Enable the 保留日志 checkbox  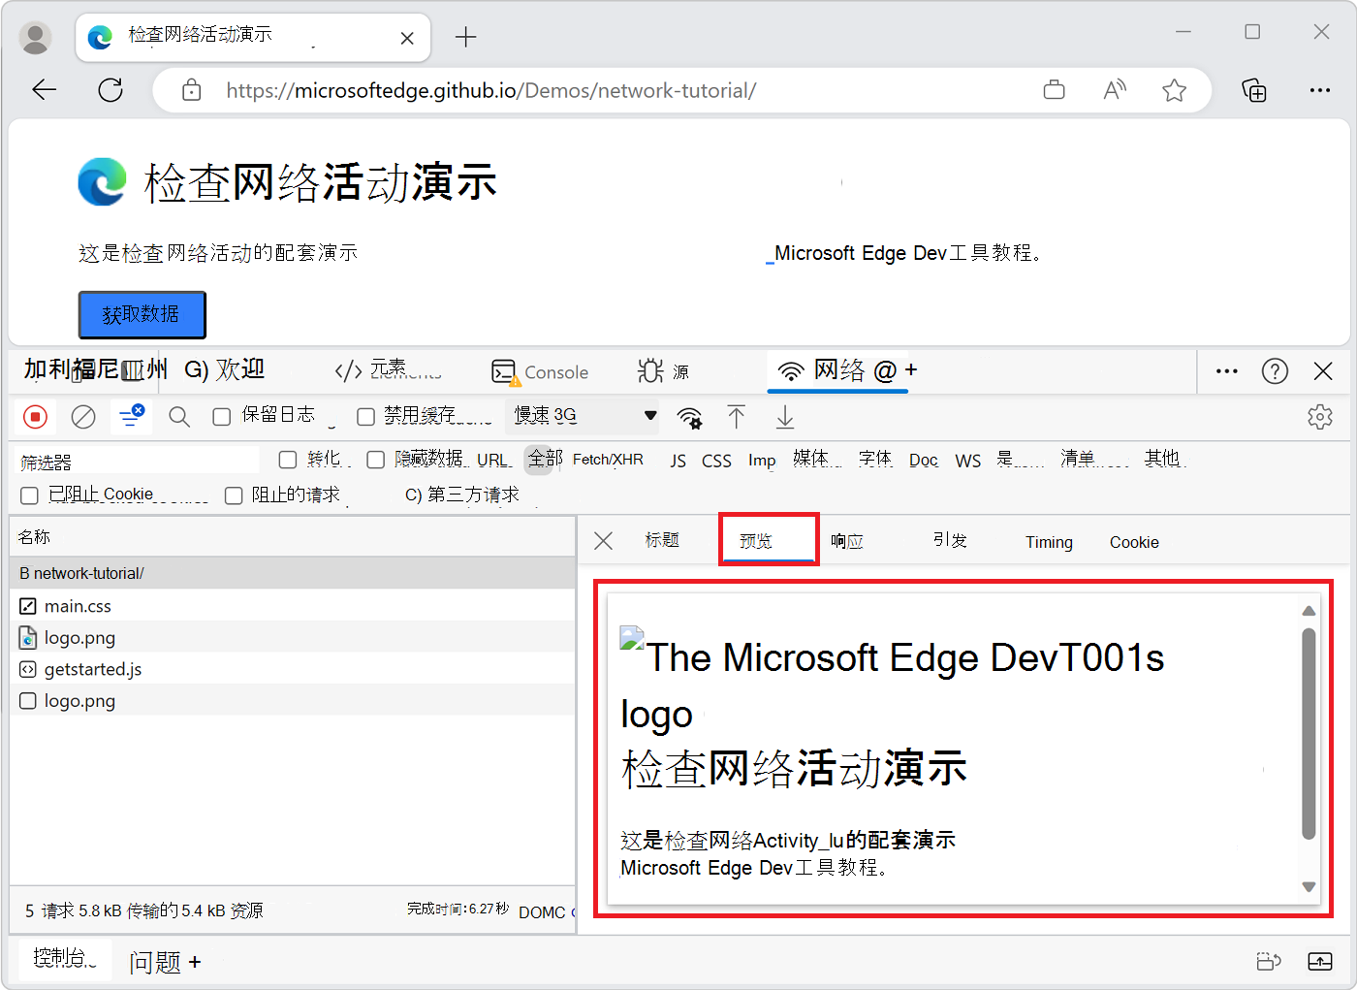coord(222,417)
